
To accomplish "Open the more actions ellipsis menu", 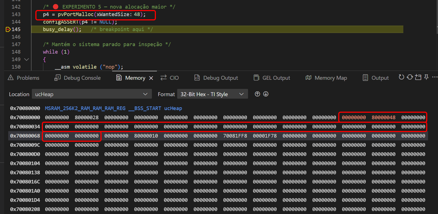I will (435, 77).
